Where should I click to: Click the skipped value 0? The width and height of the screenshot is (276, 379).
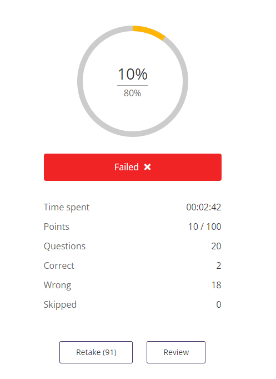click(219, 304)
